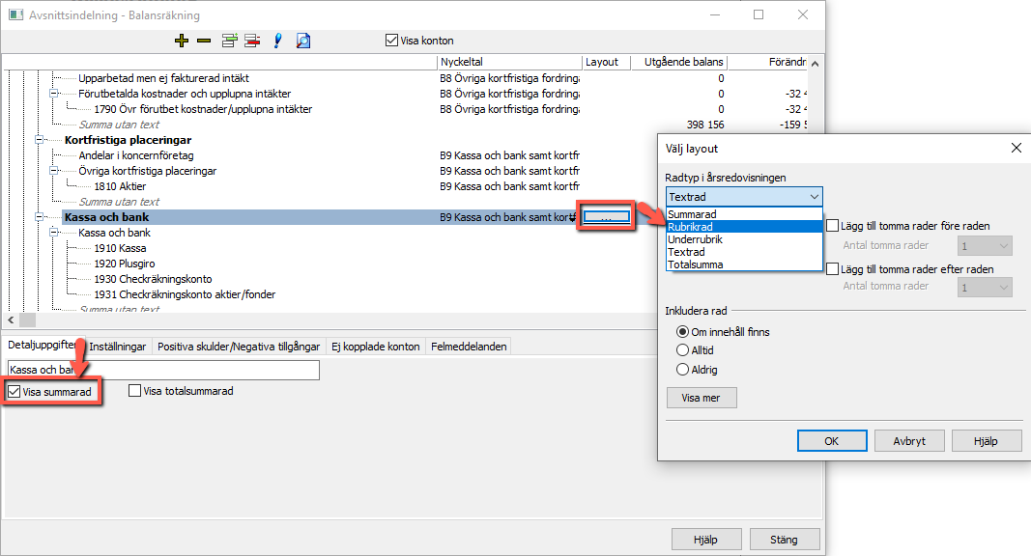Screen dimensions: 1031x556
Task: Click the Visa mer button
Action: point(701,398)
